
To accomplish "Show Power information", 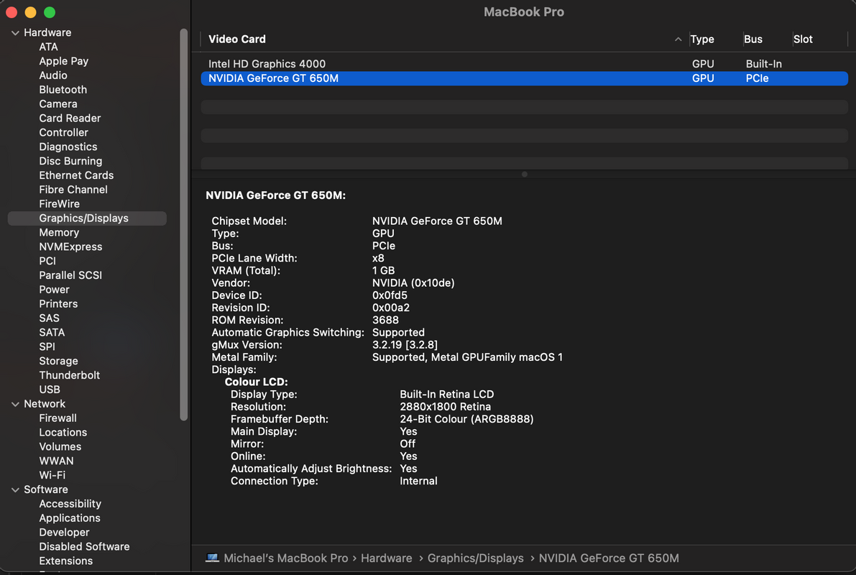I will (54, 290).
